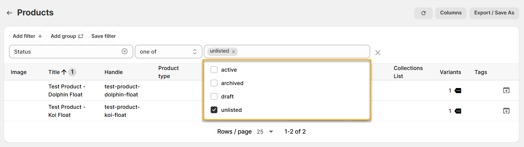Enable the draft status option
The width and height of the screenshot is (524, 147).
[x=214, y=96]
